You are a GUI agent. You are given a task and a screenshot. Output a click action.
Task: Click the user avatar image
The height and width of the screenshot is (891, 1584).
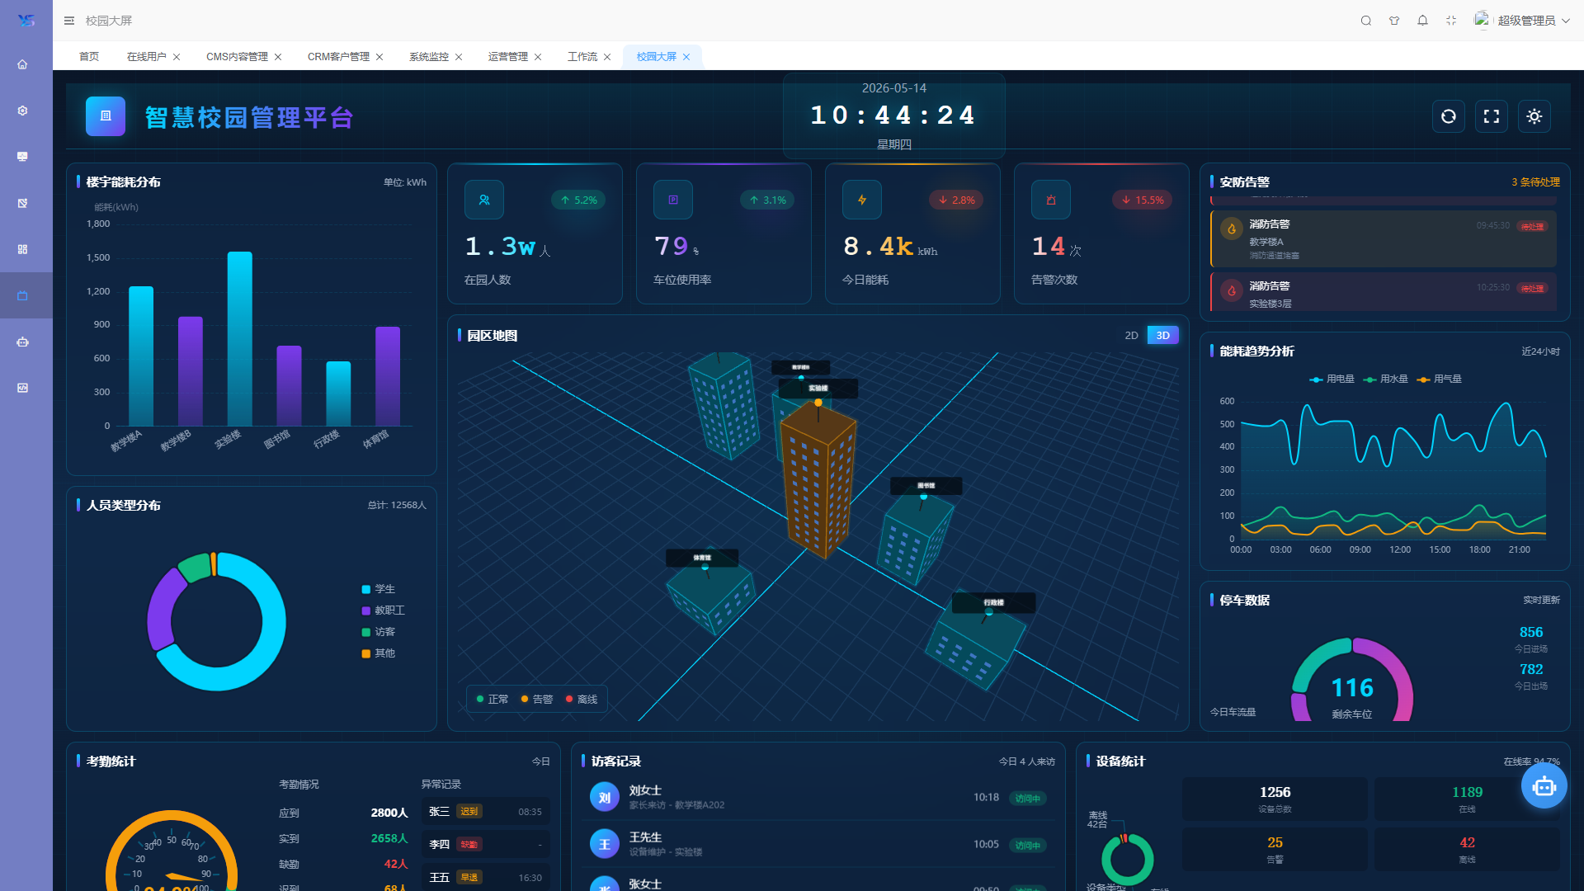coord(1482,20)
